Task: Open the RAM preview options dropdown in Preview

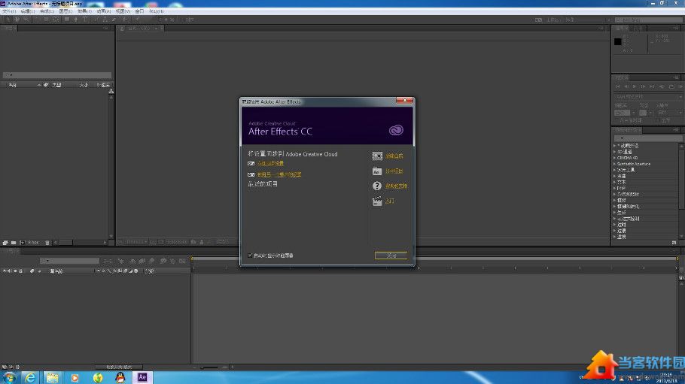Action: [x=648, y=96]
